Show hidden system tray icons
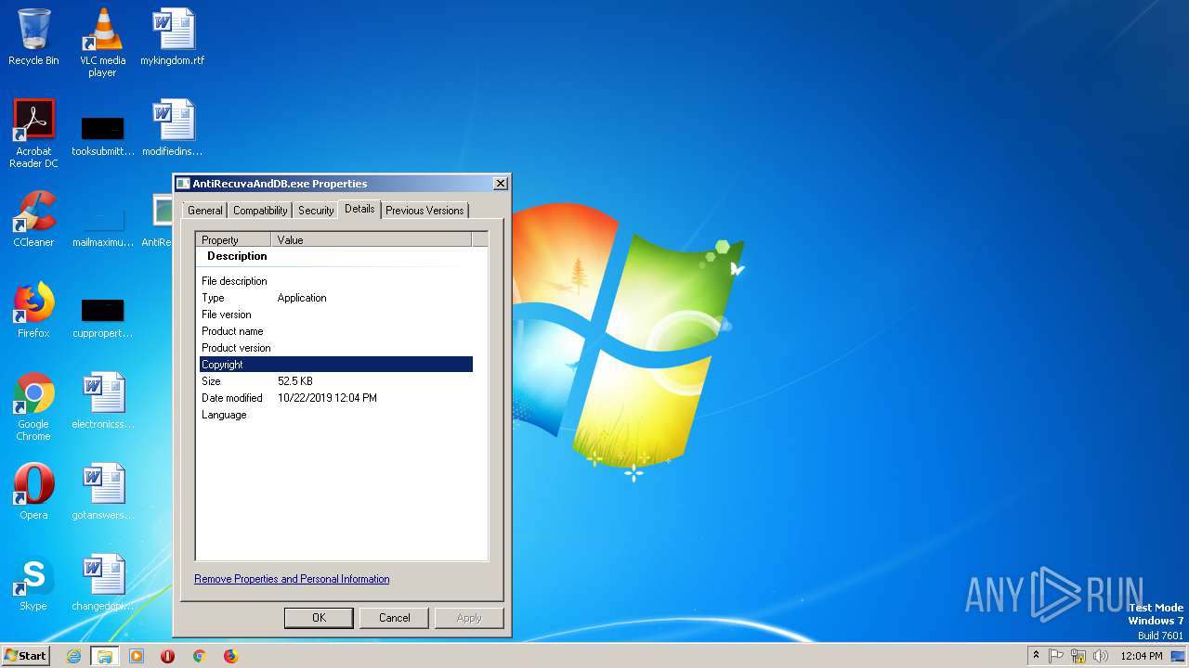This screenshot has height=668, width=1189. [x=1036, y=655]
